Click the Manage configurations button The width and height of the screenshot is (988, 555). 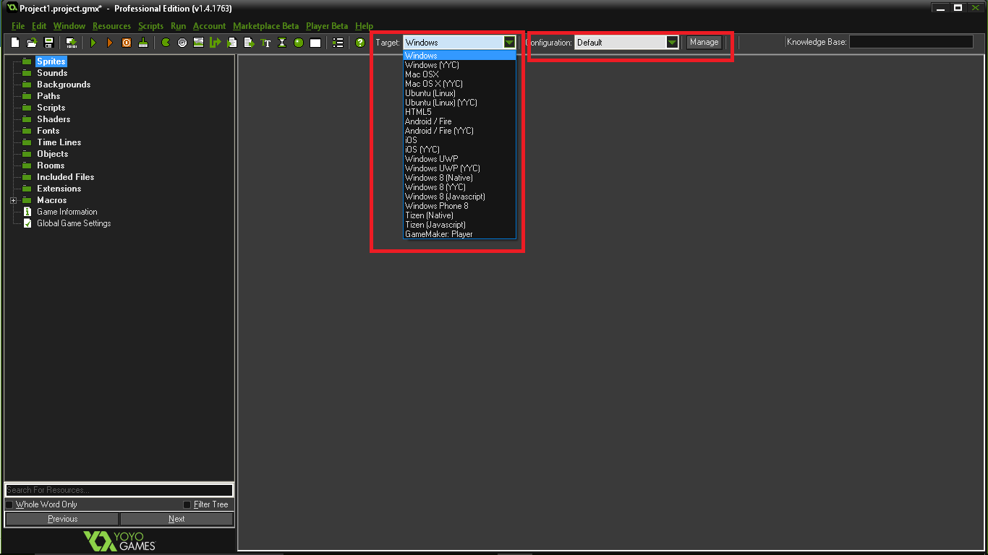(x=704, y=43)
